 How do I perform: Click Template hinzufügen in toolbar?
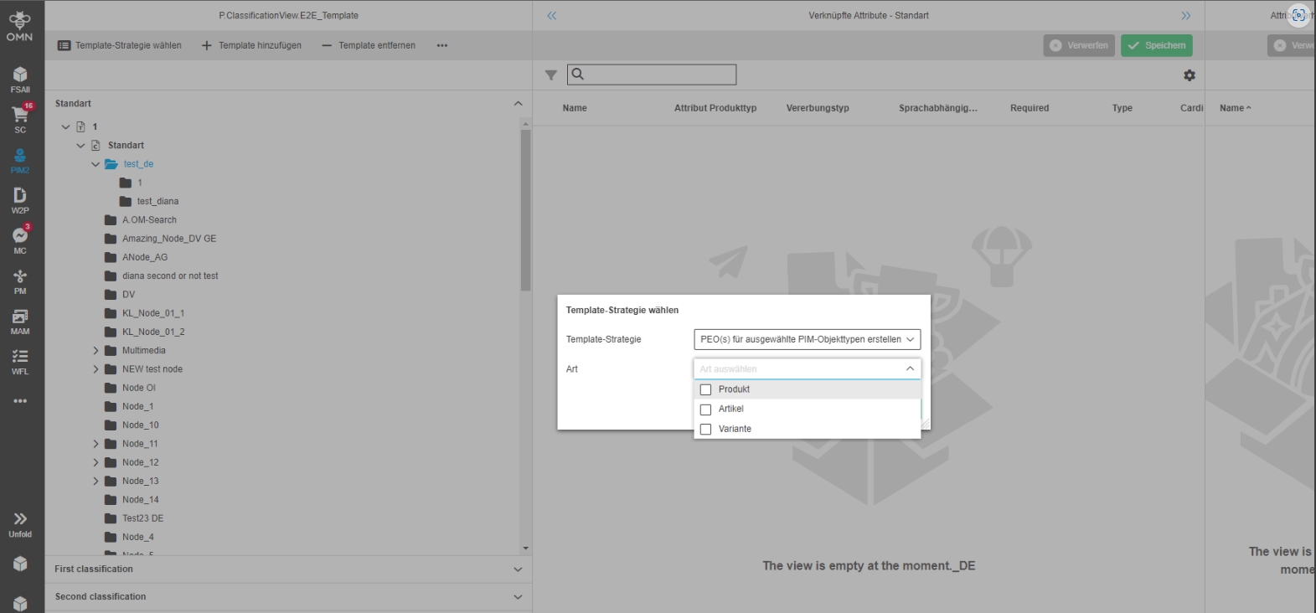(x=251, y=45)
